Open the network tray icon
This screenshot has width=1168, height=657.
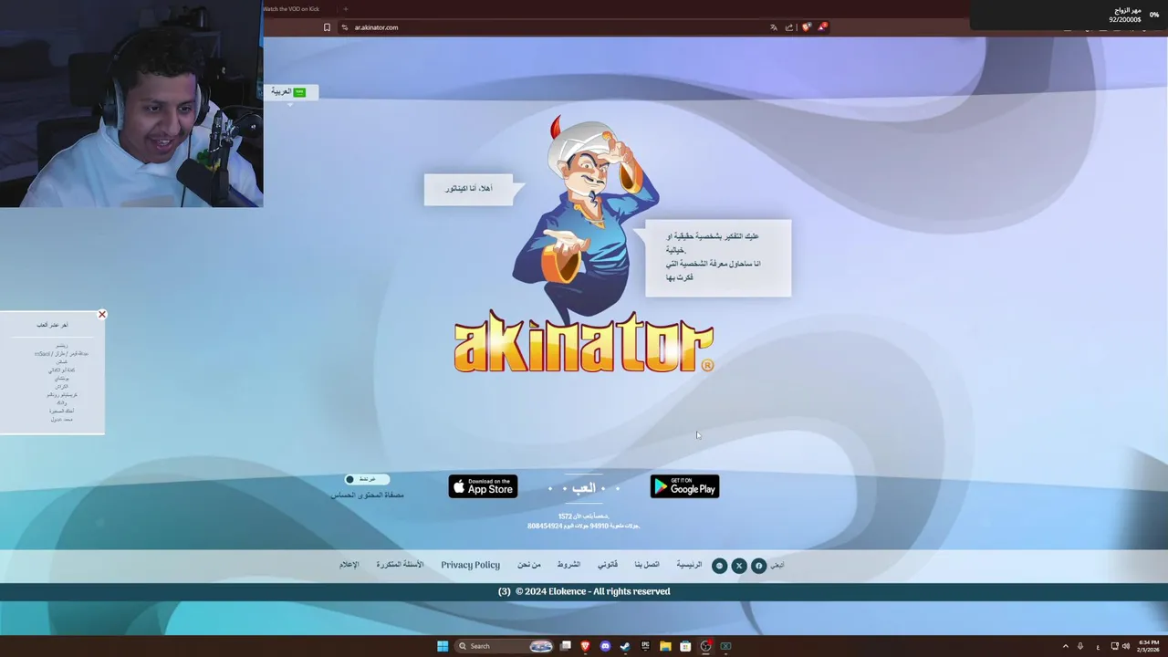pos(1115,646)
